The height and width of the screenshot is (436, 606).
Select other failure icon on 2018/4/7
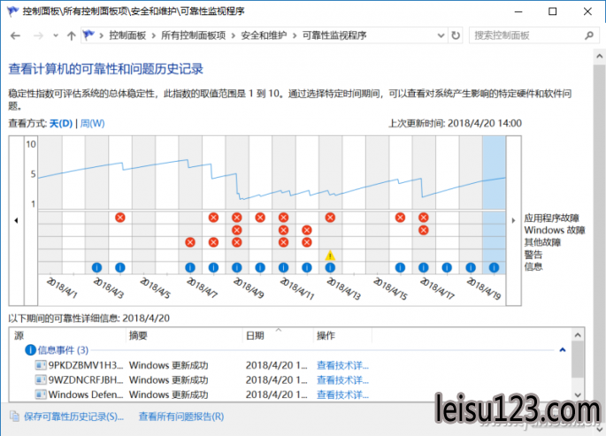(189, 242)
